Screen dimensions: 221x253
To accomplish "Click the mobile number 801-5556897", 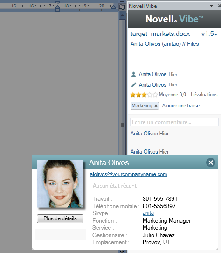I will pyautogui.click(x=159, y=206).
